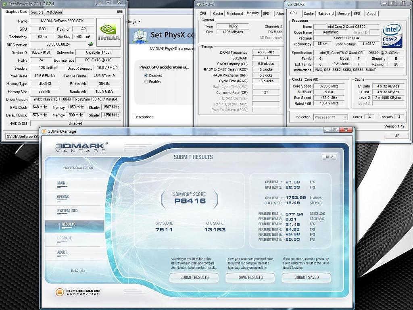The image size is (413, 310).
Task: Click the DRAM Frequency value 463.0 MHz
Action: click(266, 52)
